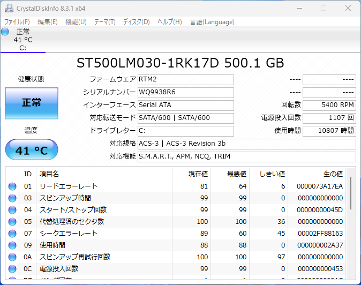Click the CrystalDiskInfo app icon in title bar
This screenshot has width=361, height=285.
[9, 8]
